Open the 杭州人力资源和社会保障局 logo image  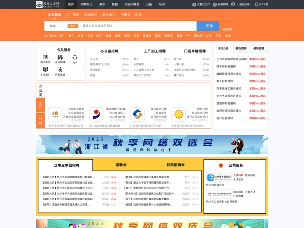[x=219, y=194]
